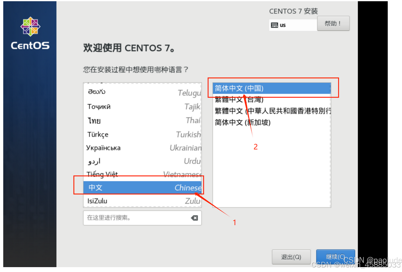Open the us keyboard layout selector

(x=293, y=25)
